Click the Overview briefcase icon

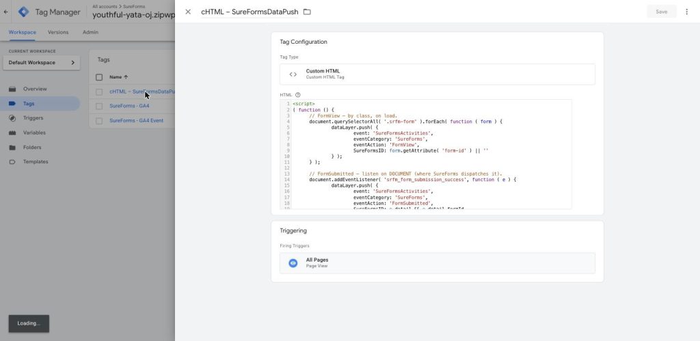point(12,89)
